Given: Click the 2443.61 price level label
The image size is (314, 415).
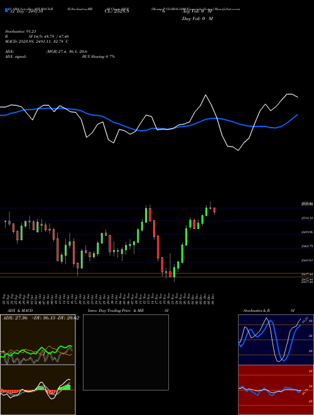Looking at the screenshot, I should pos(307,260).
